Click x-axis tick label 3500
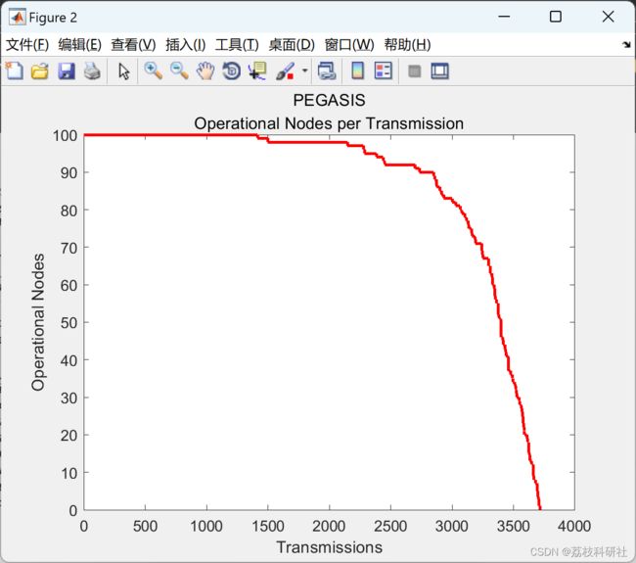Screen dimensions: 636x563 [513, 526]
